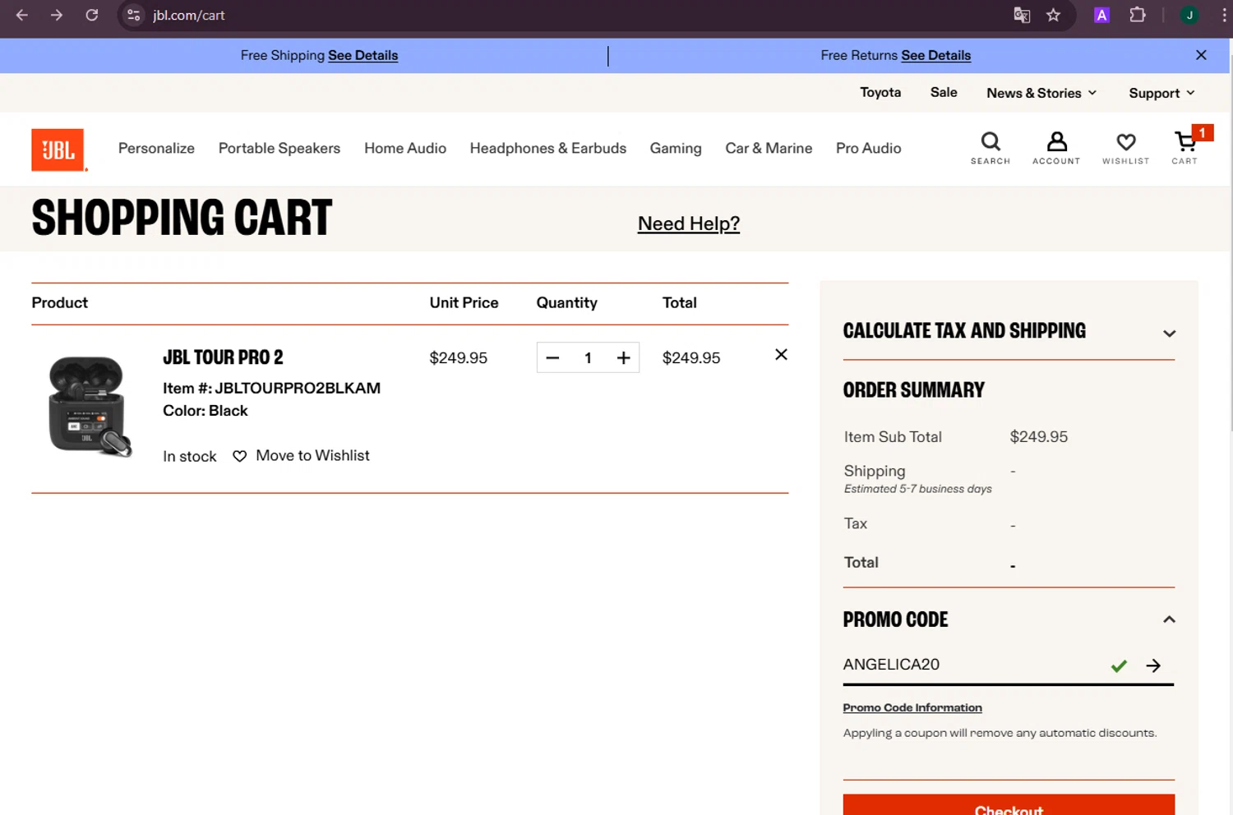The width and height of the screenshot is (1233, 815).
Task: Click the Toyota link
Action: 880,92
